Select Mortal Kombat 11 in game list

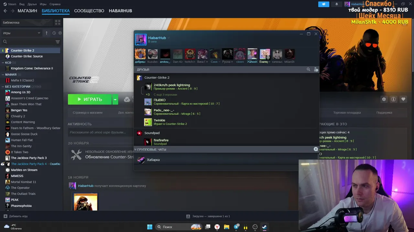(x=23, y=182)
